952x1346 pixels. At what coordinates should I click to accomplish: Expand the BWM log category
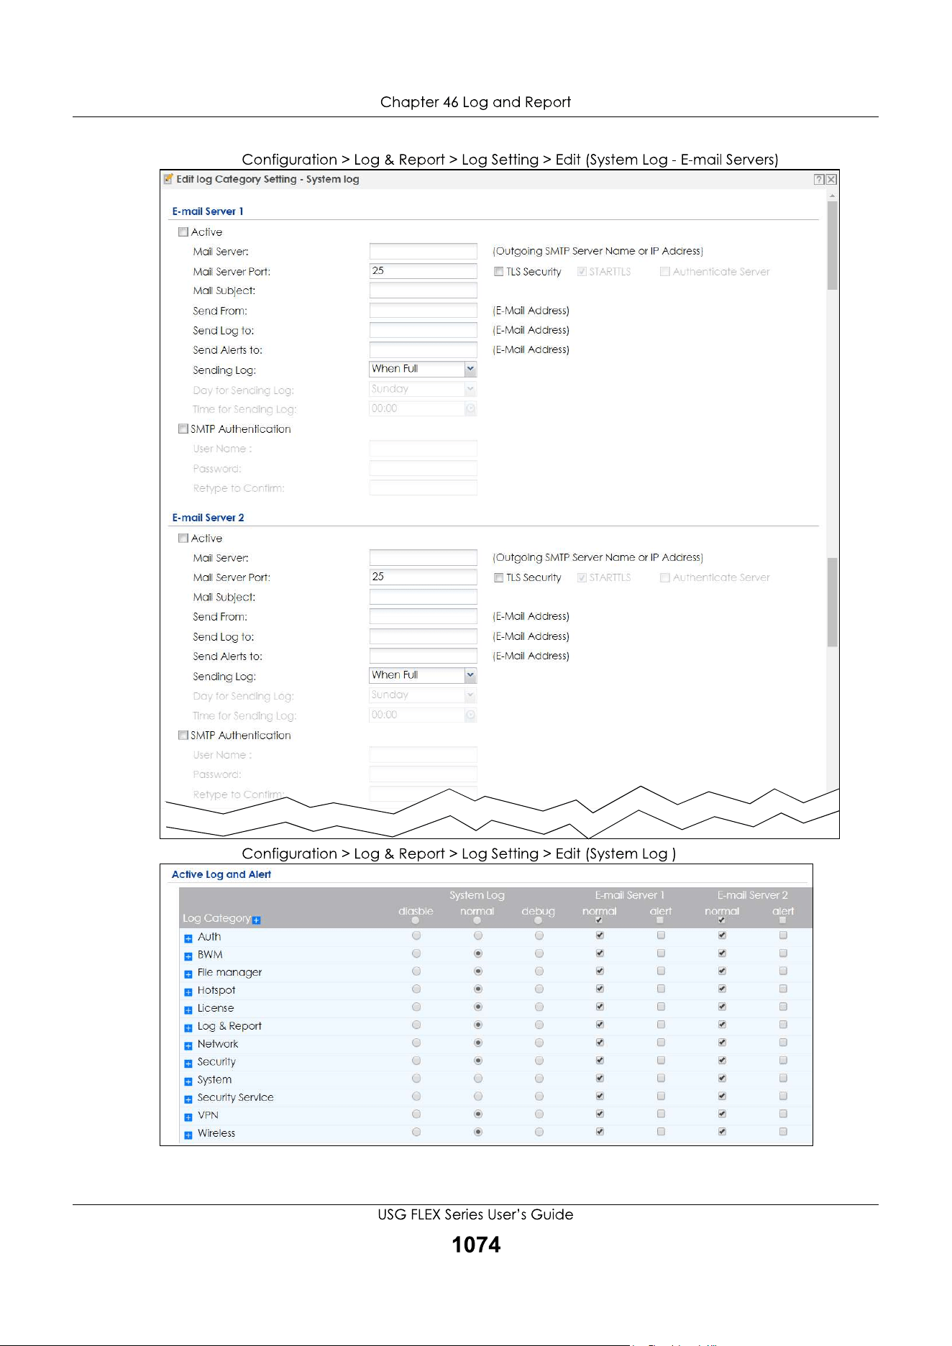[188, 956]
